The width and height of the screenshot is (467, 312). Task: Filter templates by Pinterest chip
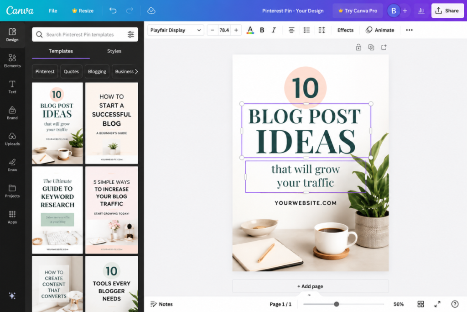(x=45, y=72)
